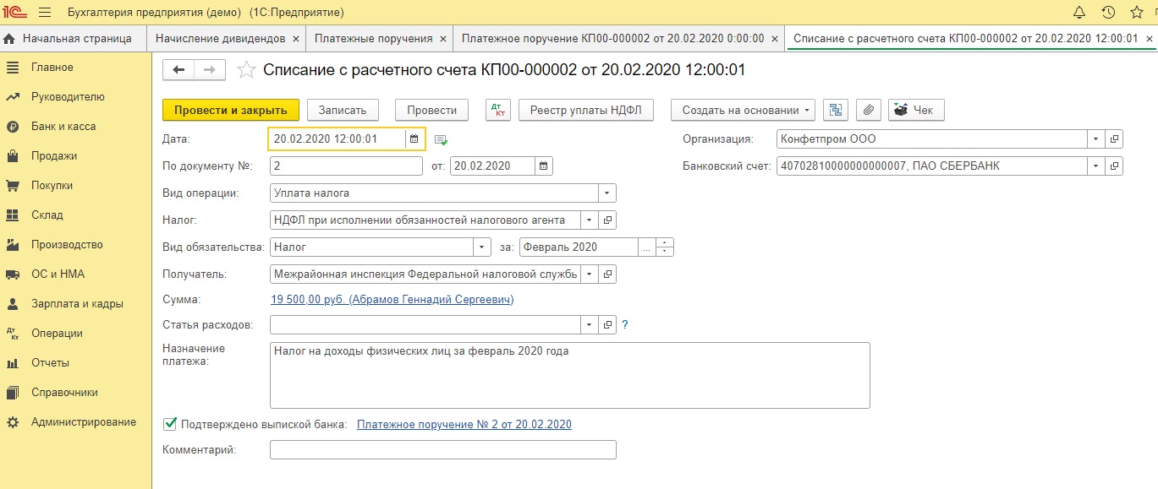Open Организация record link icon
Image resolution: width=1158 pixels, height=489 pixels.
click(1114, 139)
